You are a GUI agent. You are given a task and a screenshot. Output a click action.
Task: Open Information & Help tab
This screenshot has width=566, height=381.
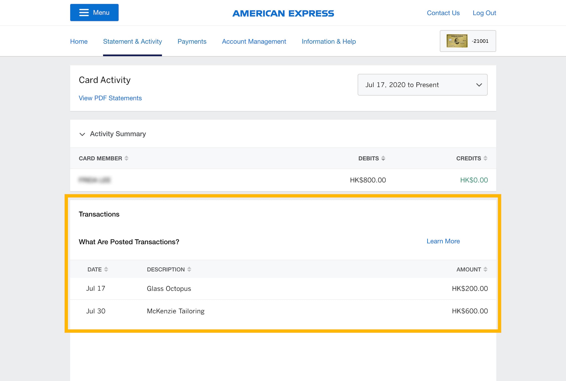(329, 41)
